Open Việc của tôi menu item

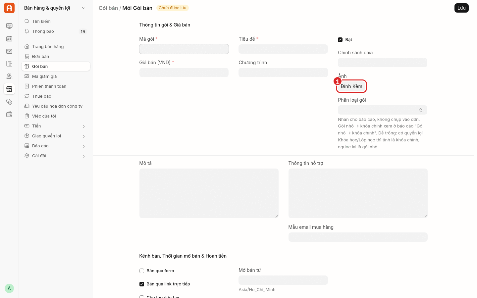coord(56,116)
